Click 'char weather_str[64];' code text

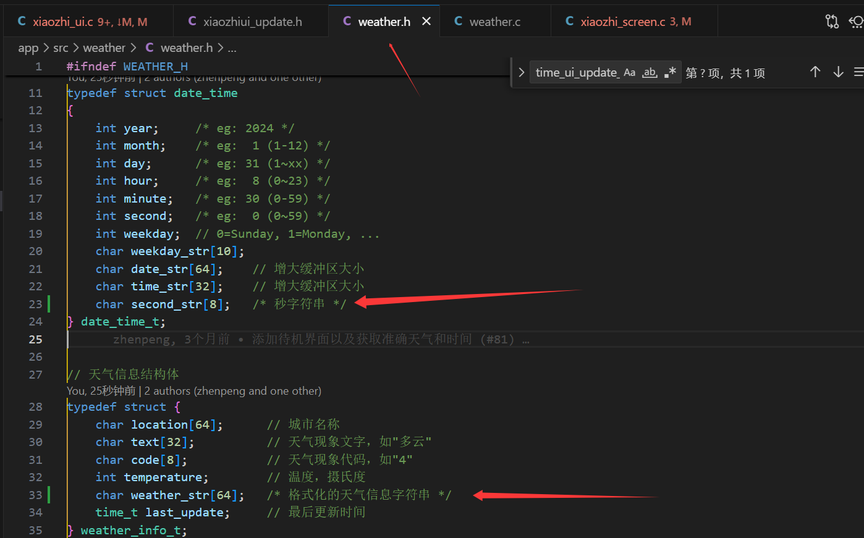click(x=170, y=495)
